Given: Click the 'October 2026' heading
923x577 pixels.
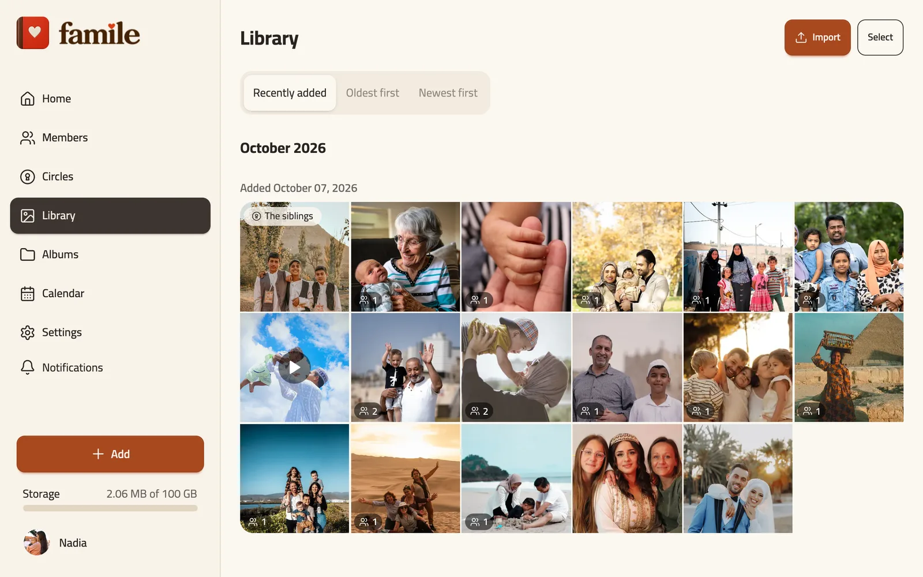Looking at the screenshot, I should tap(283, 148).
